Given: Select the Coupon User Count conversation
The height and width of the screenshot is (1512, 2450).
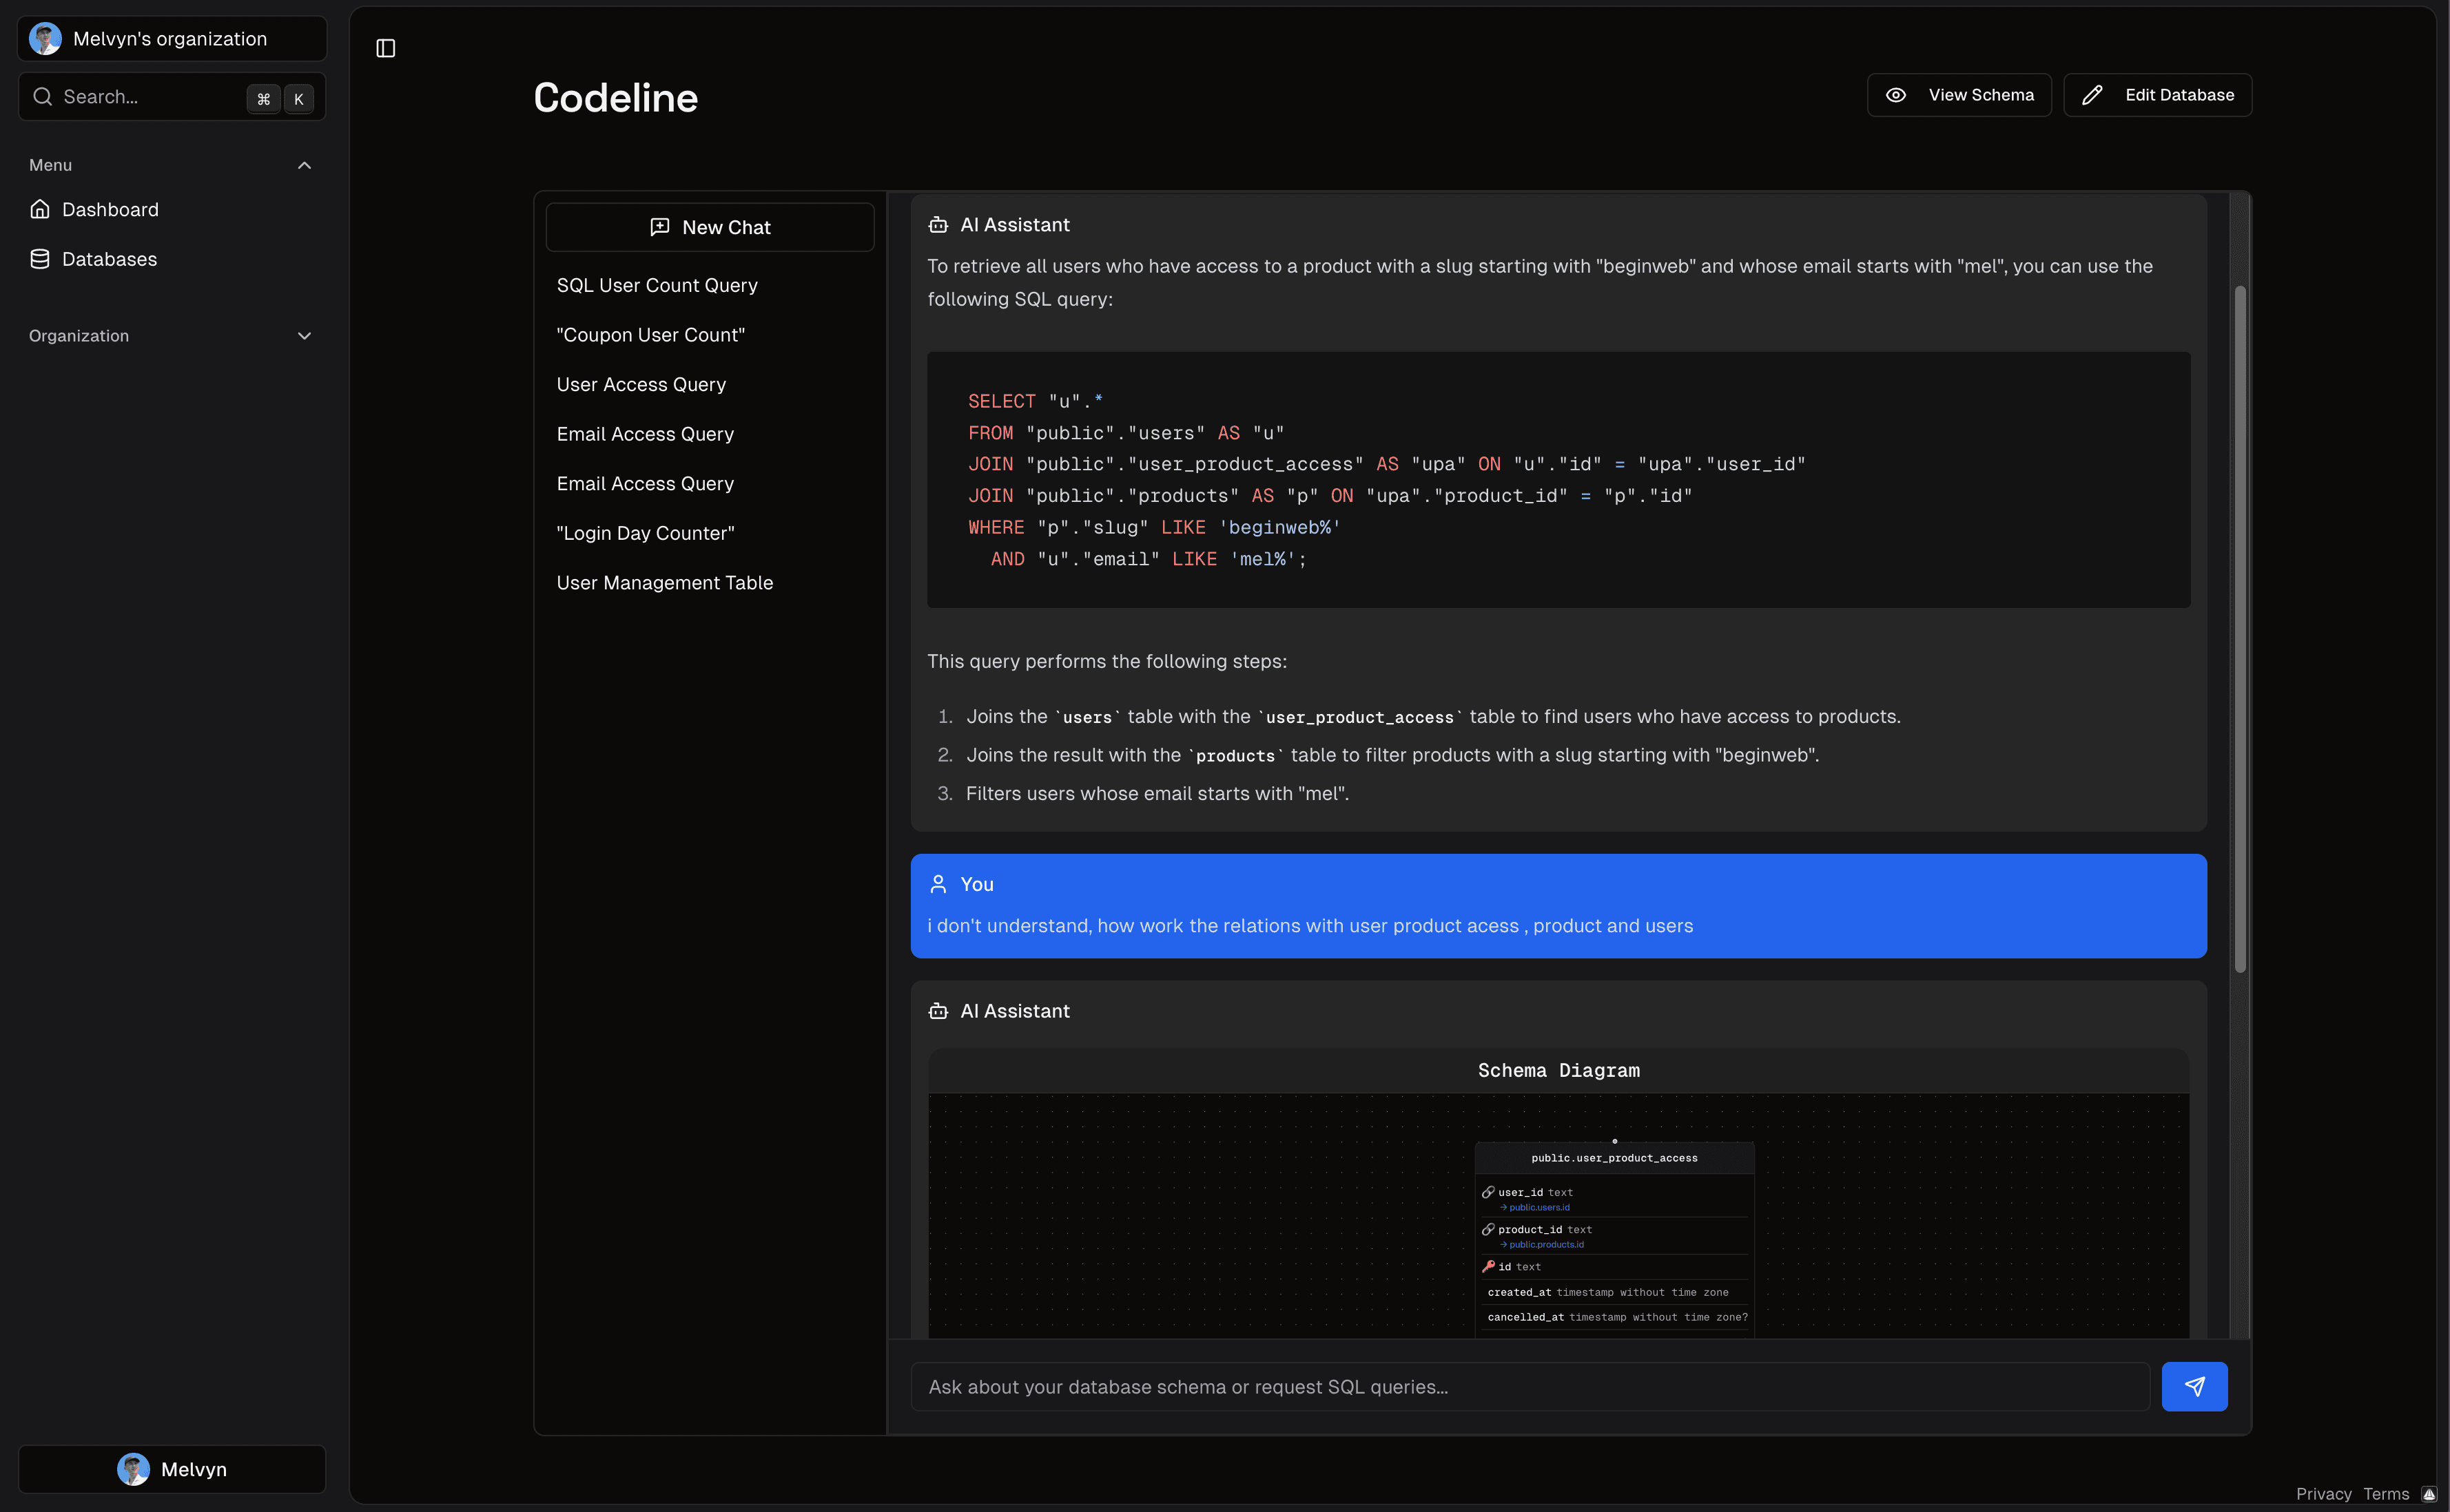Looking at the screenshot, I should tap(650, 334).
